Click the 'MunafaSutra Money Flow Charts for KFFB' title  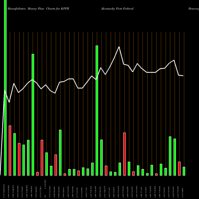coord(38,9)
